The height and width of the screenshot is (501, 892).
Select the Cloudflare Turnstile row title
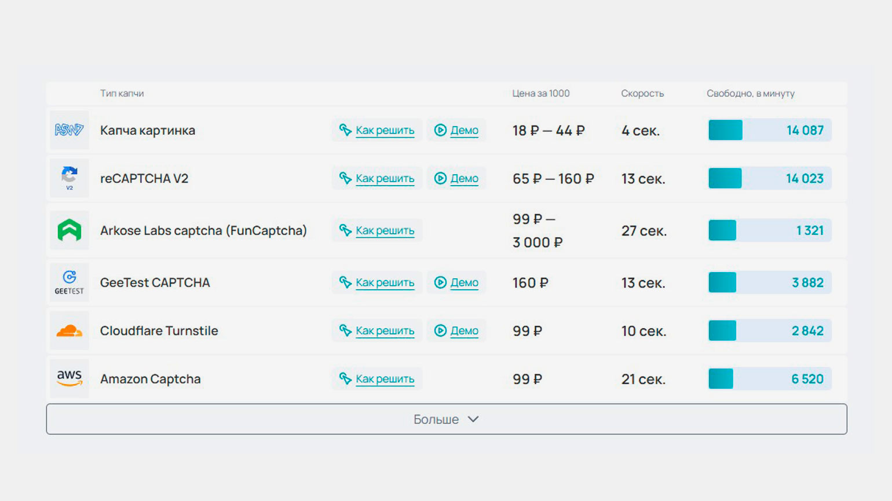tap(159, 331)
